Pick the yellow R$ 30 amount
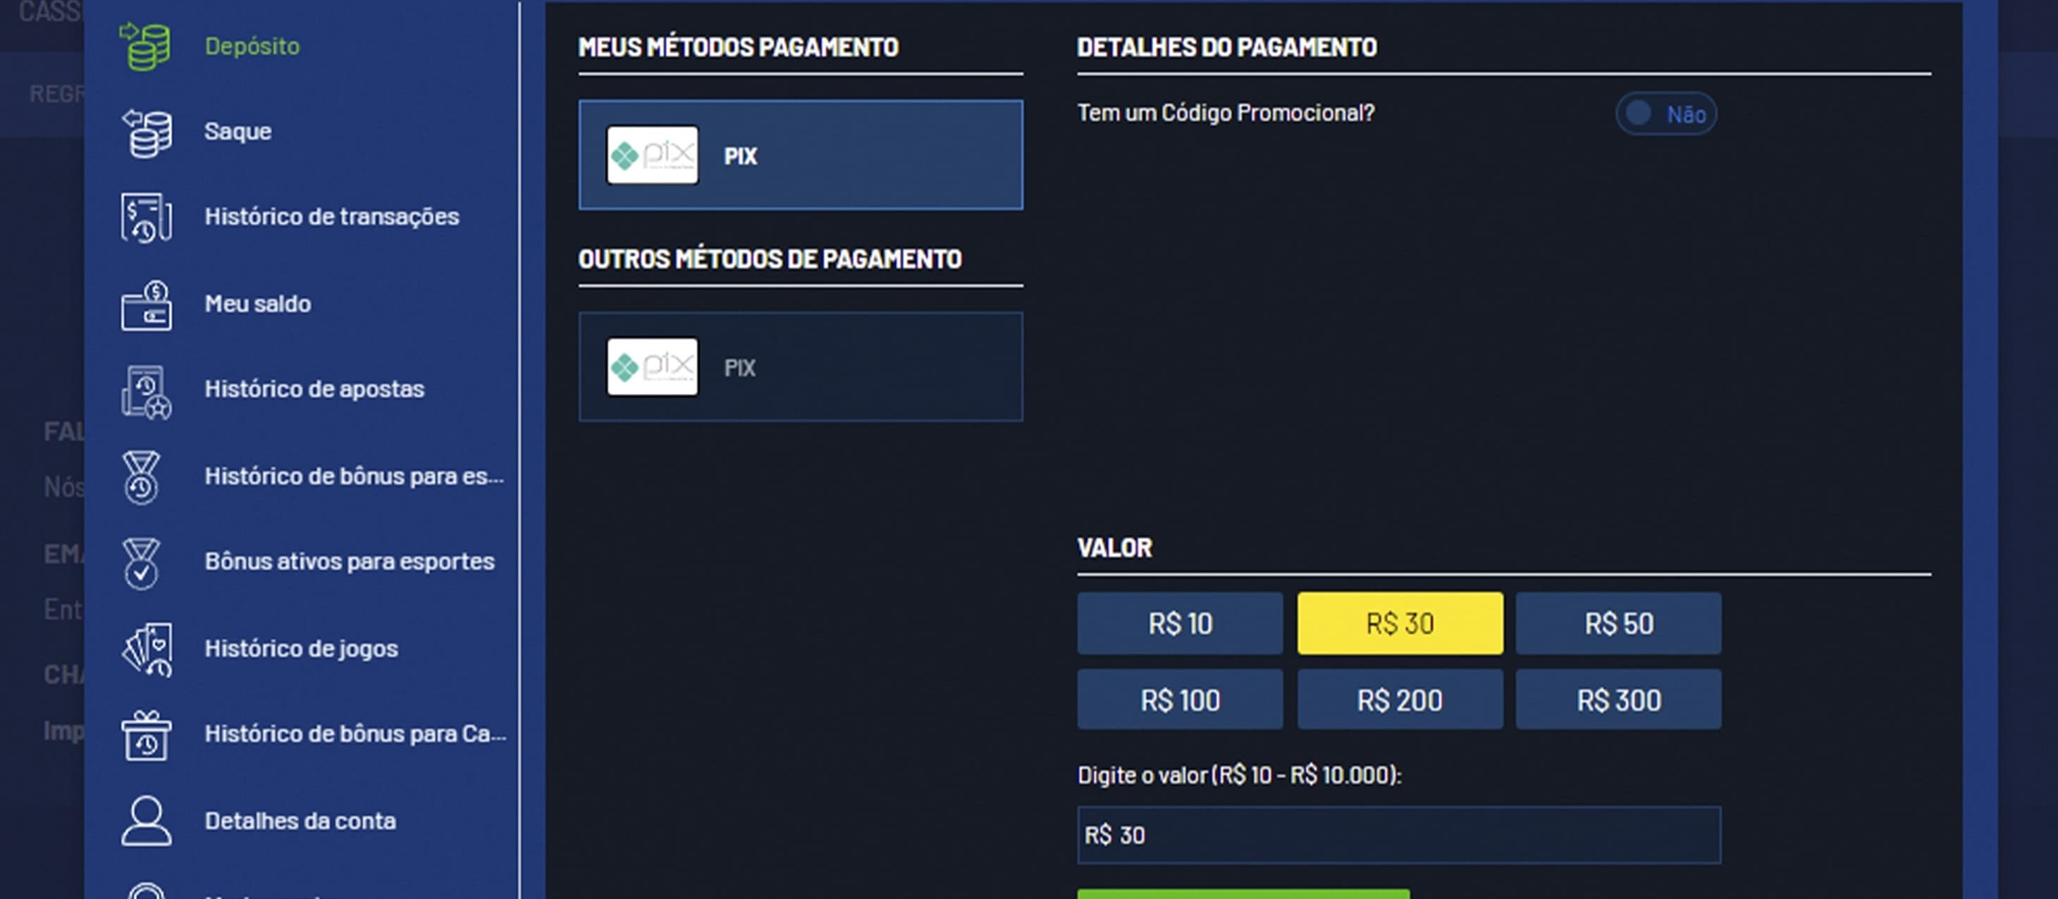2058x899 pixels. click(x=1399, y=624)
